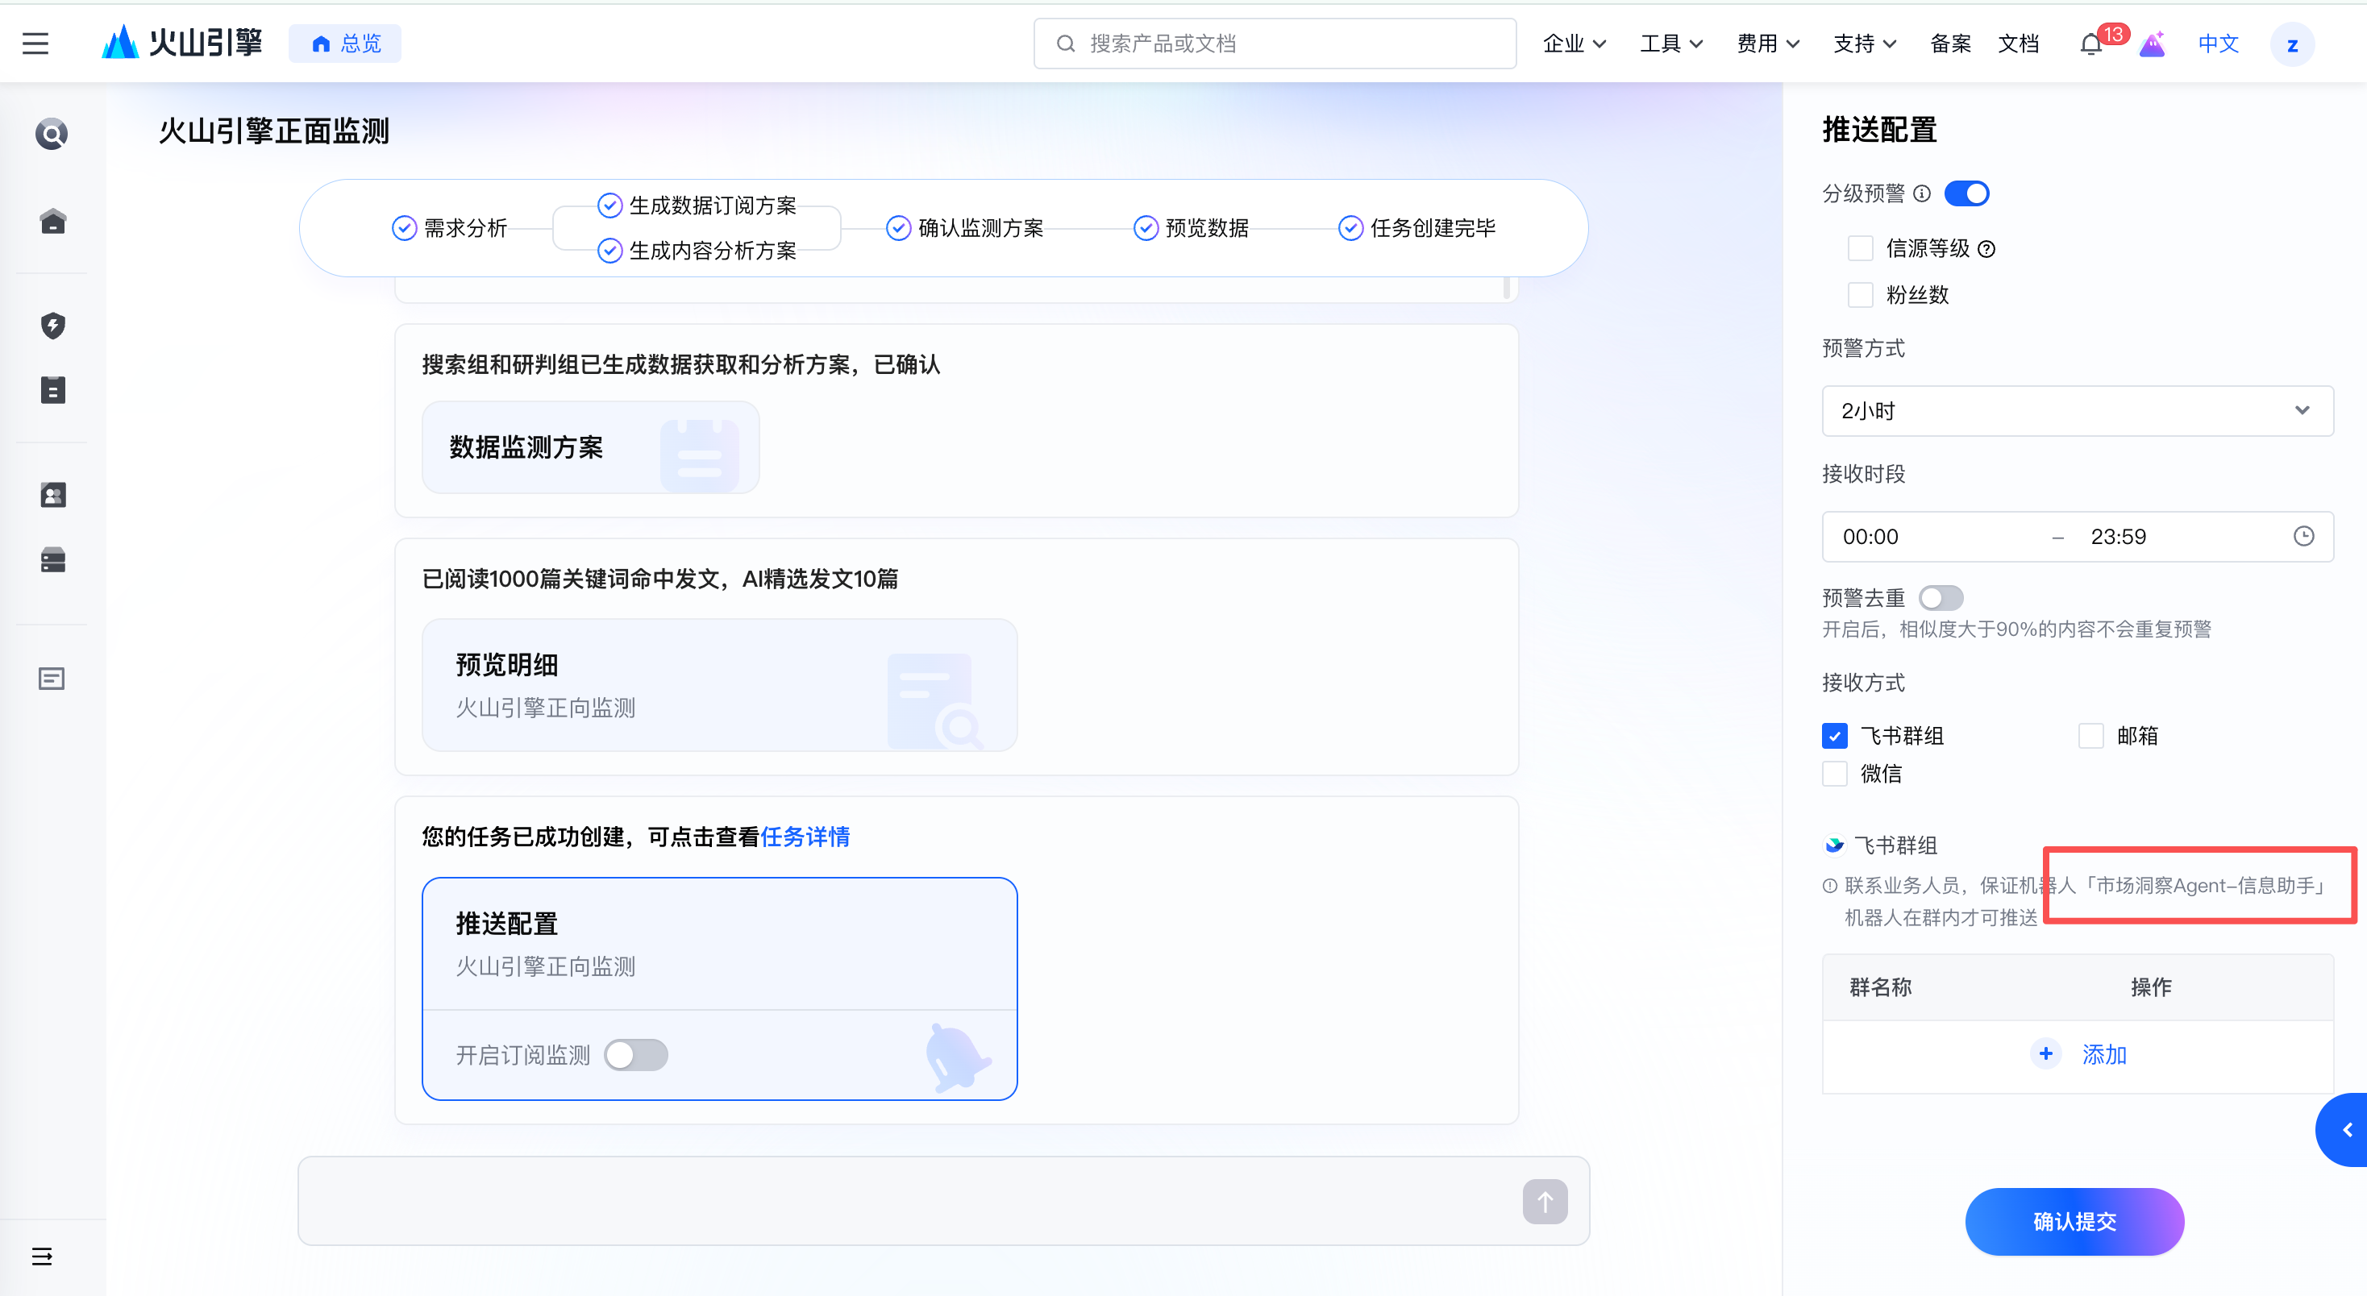Expand the 企业 menu
Screen dimensions: 2367x1296
tap(1574, 44)
